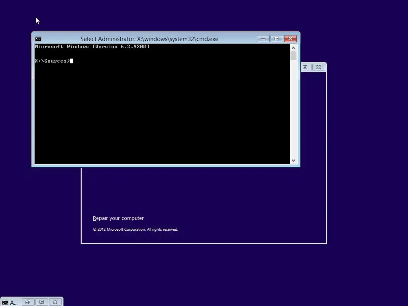This screenshot has width=408, height=306.
Task: Maximize the cmd.exe window
Action: [277, 39]
